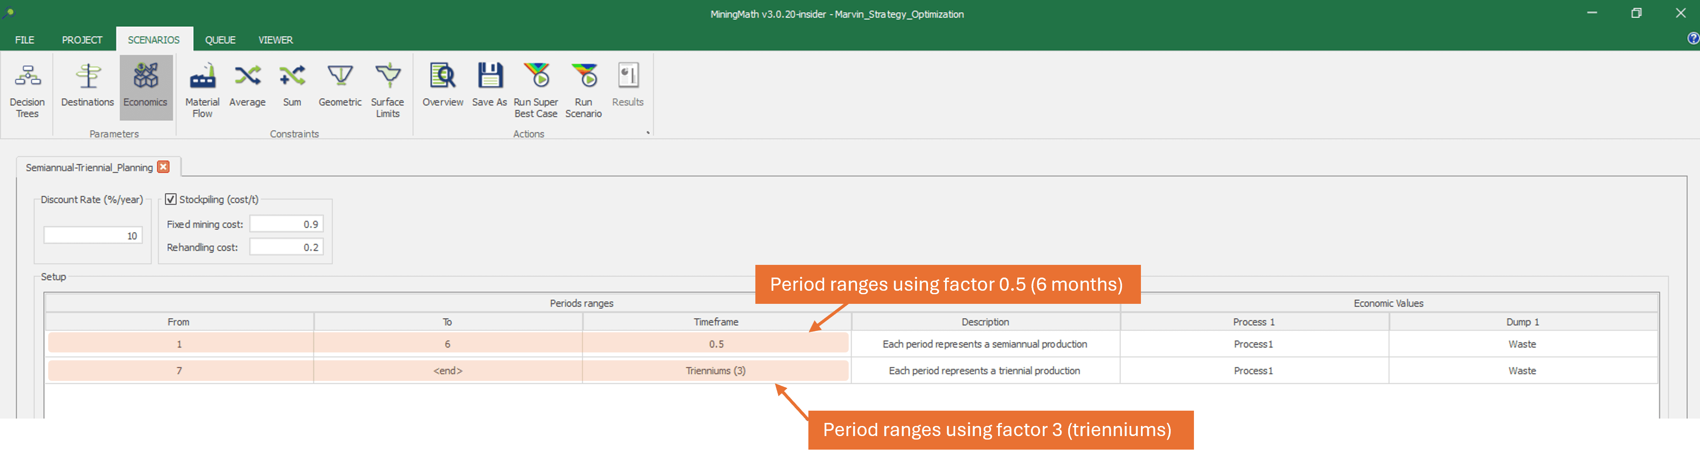This screenshot has width=1700, height=454.
Task: Open Timeframe cell showing Trienniums (3)
Action: (715, 371)
